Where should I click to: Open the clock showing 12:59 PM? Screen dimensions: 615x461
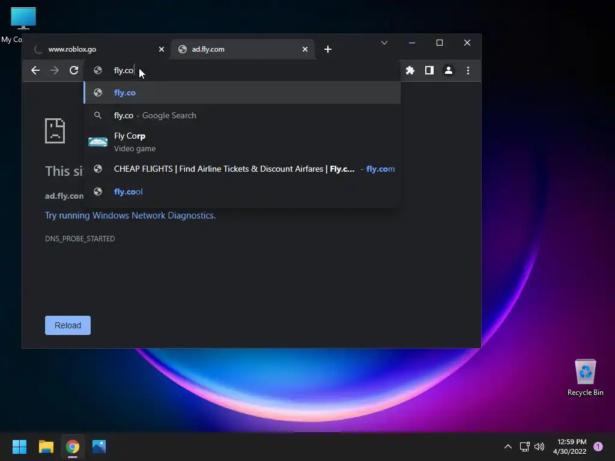pos(570,447)
